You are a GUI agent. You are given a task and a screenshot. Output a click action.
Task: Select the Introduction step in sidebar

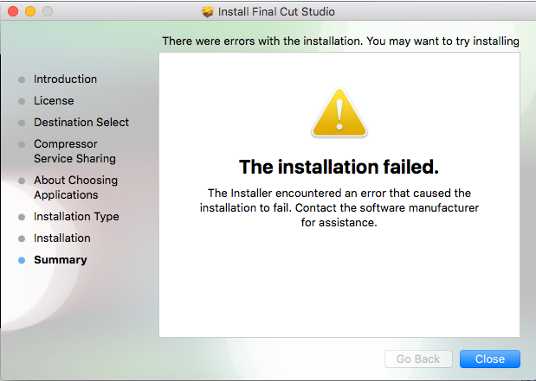[65, 79]
